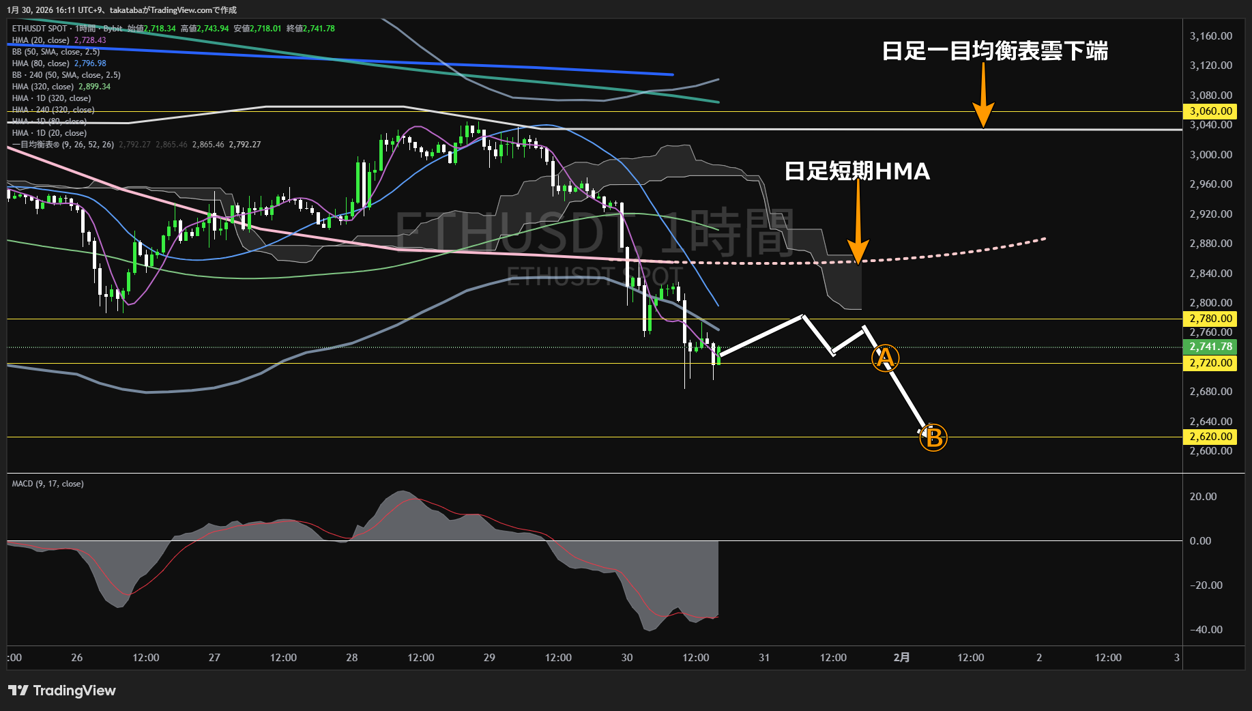The height and width of the screenshot is (711, 1252).
Task: Click the 0.00 value on MACD axis
Action: [x=1200, y=541]
